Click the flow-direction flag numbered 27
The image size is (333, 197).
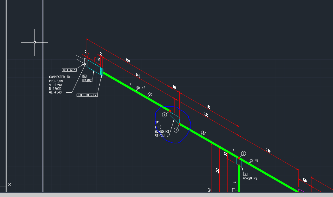click(x=150, y=94)
